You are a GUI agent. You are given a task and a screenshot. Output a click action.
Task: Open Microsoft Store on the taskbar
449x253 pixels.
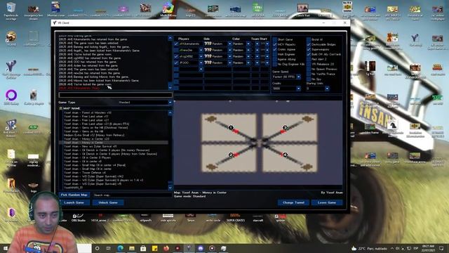143,248
